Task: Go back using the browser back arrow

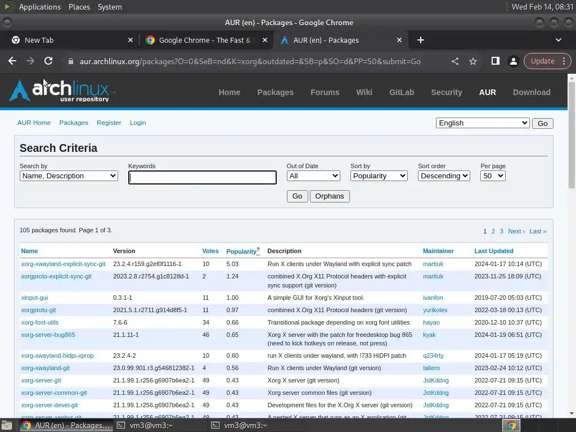Action: click(12, 61)
